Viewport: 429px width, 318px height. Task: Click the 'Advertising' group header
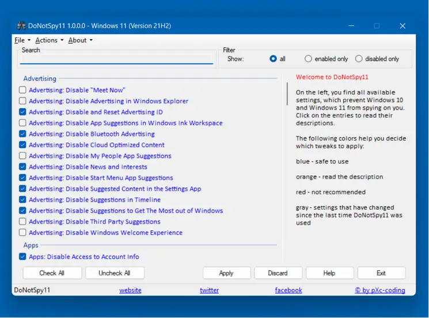40,78
